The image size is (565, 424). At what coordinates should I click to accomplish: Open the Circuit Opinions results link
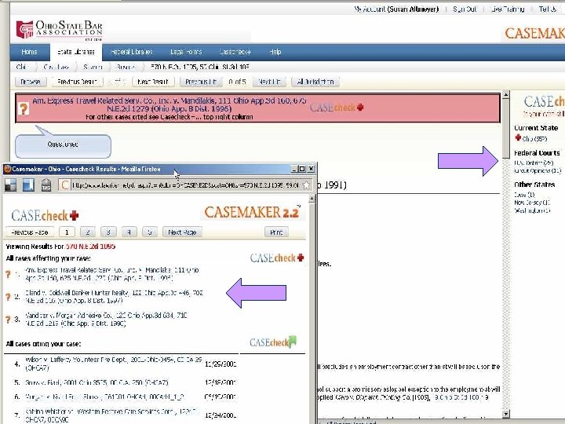tap(538, 170)
